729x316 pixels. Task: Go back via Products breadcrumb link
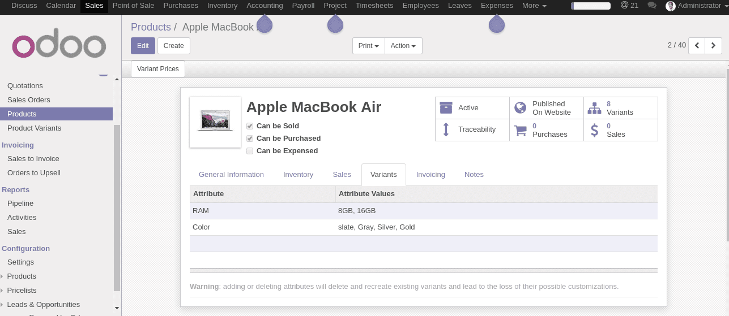coord(151,27)
